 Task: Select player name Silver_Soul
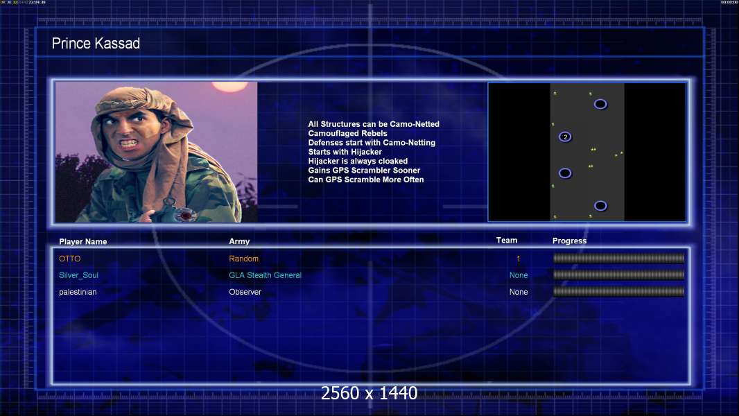(78, 275)
